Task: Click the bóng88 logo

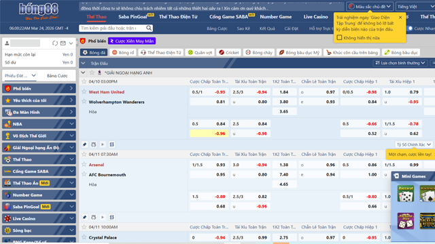Action: click(x=39, y=11)
